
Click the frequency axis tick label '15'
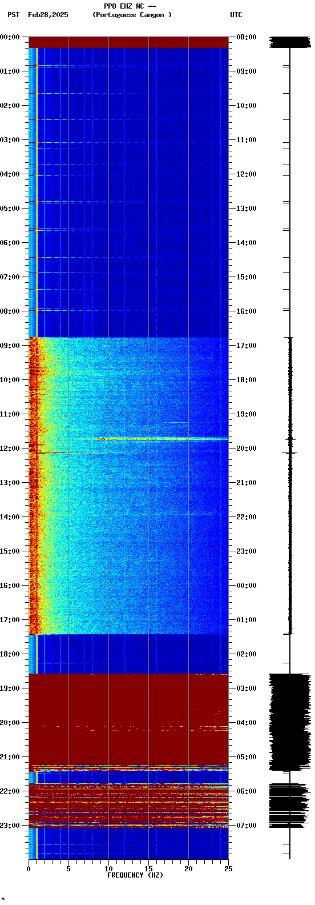click(x=148, y=869)
